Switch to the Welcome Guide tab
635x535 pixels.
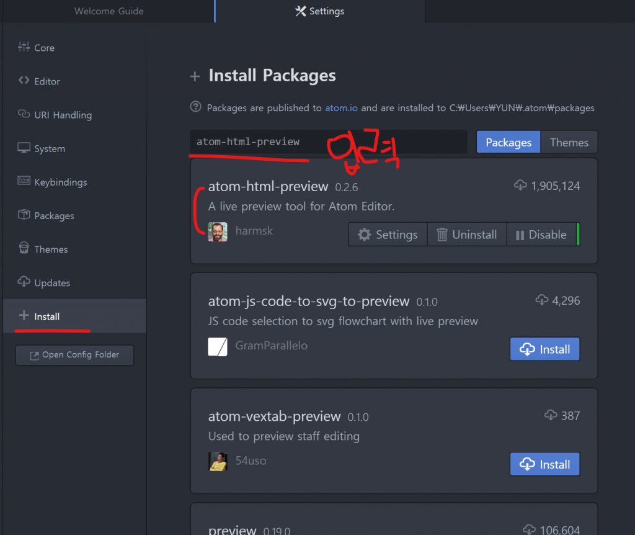(109, 11)
